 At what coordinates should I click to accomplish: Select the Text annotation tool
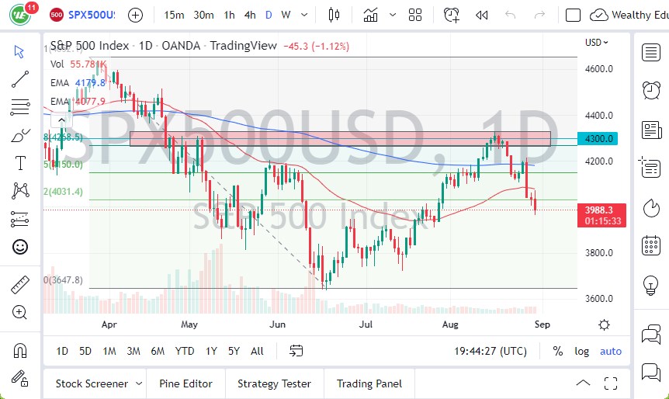tap(20, 163)
